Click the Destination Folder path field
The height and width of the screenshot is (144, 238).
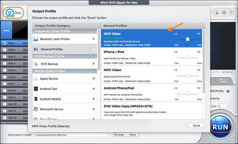(x=71, y=135)
